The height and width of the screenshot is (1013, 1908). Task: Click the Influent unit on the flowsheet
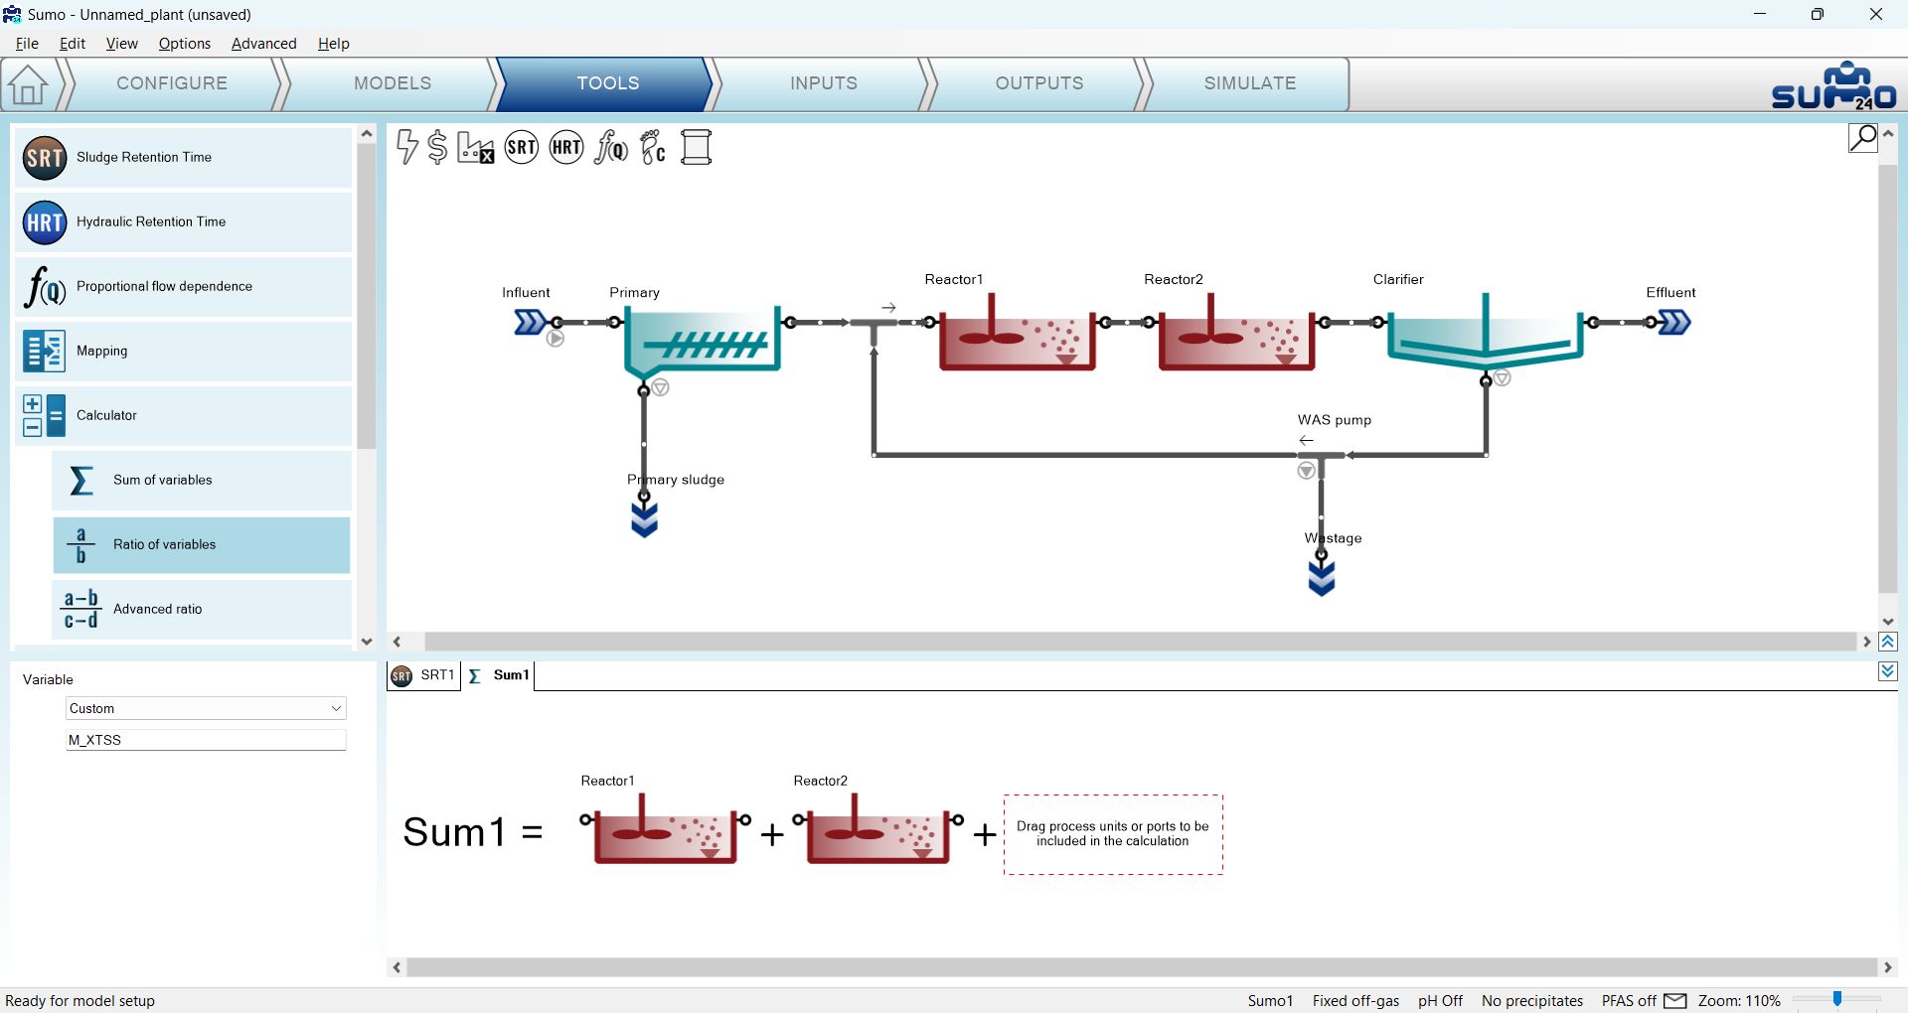click(x=530, y=322)
